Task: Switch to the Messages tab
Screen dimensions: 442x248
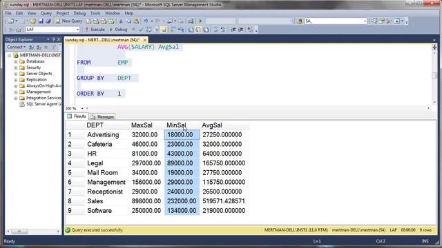Action: point(103,116)
